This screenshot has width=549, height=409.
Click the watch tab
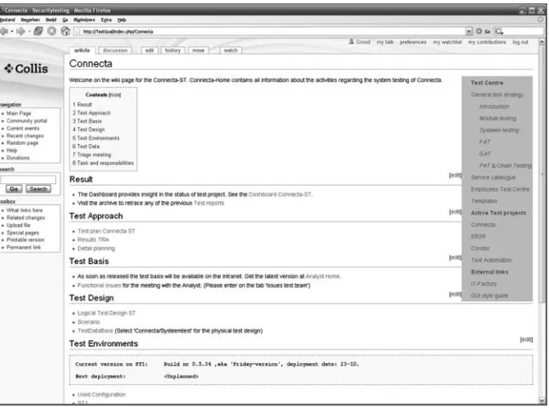pos(231,50)
